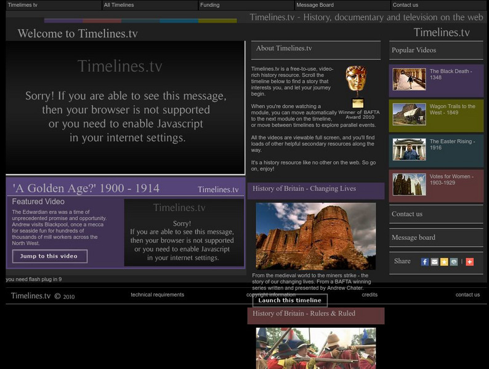This screenshot has width=489, height=369.
Task: Click 'Winner of BAFTA Award 2010' caption
Action: 359,114
